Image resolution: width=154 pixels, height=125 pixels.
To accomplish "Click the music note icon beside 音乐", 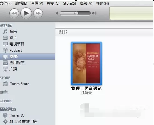I will pos(5,32).
